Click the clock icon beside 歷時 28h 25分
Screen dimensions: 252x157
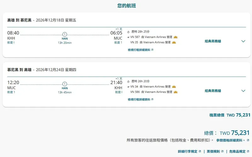click(129, 32)
